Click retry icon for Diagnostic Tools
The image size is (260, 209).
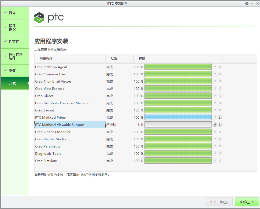click(215, 153)
